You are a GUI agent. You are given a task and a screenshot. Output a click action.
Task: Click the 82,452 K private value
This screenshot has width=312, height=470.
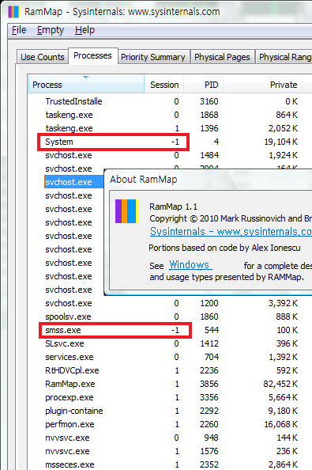tap(280, 384)
